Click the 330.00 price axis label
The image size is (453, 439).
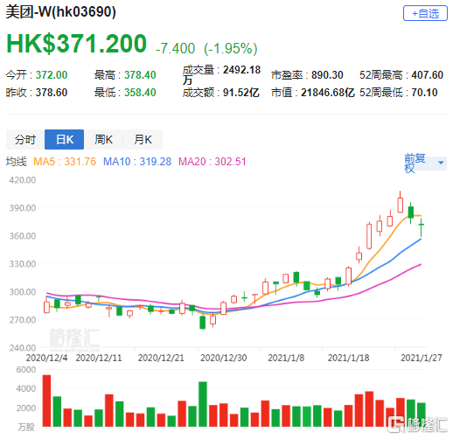(23, 264)
